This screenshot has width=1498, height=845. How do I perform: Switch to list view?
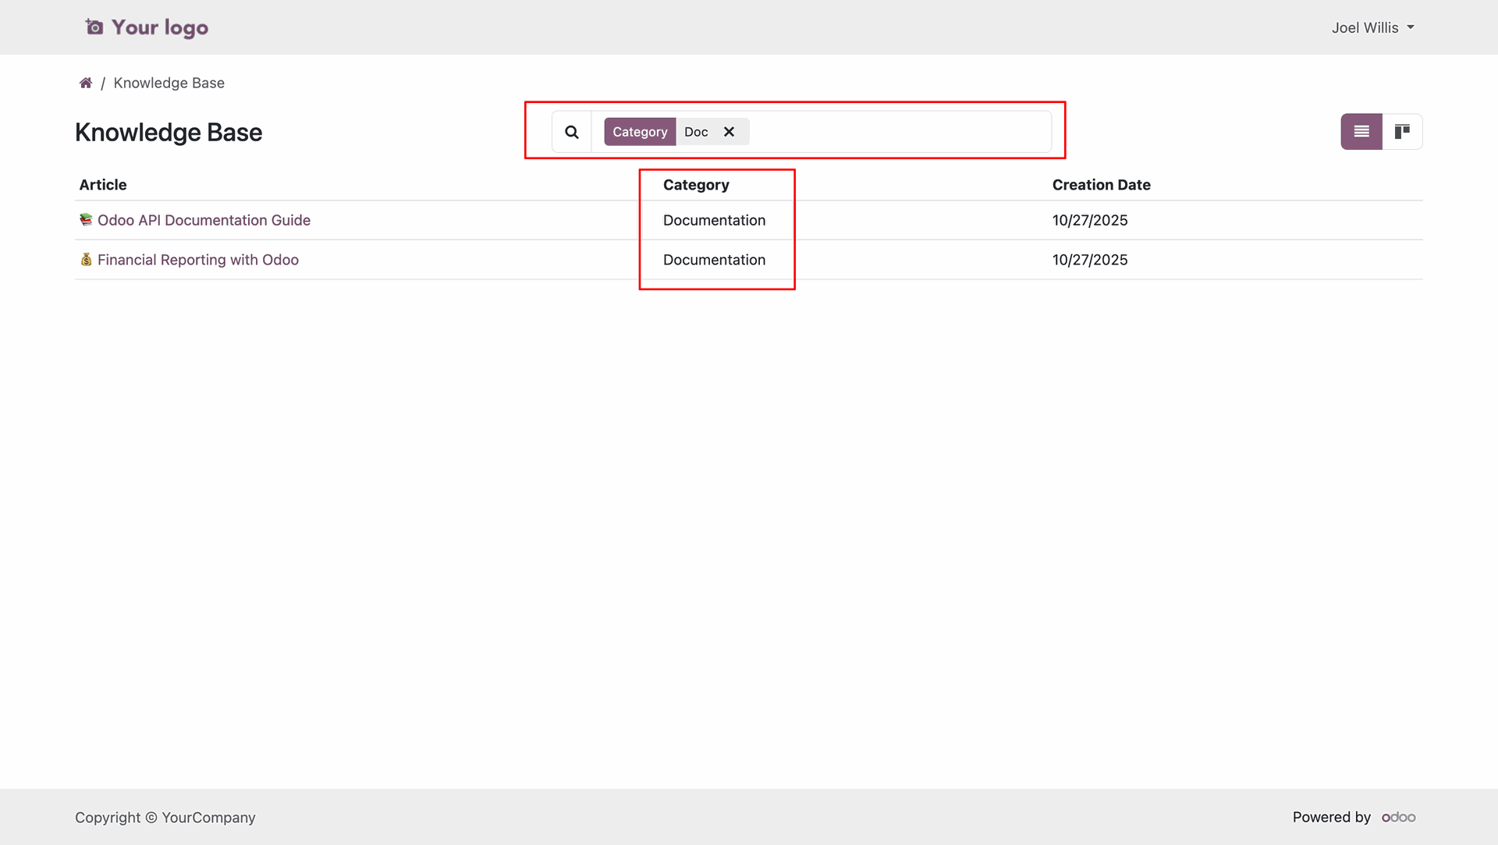click(1361, 132)
